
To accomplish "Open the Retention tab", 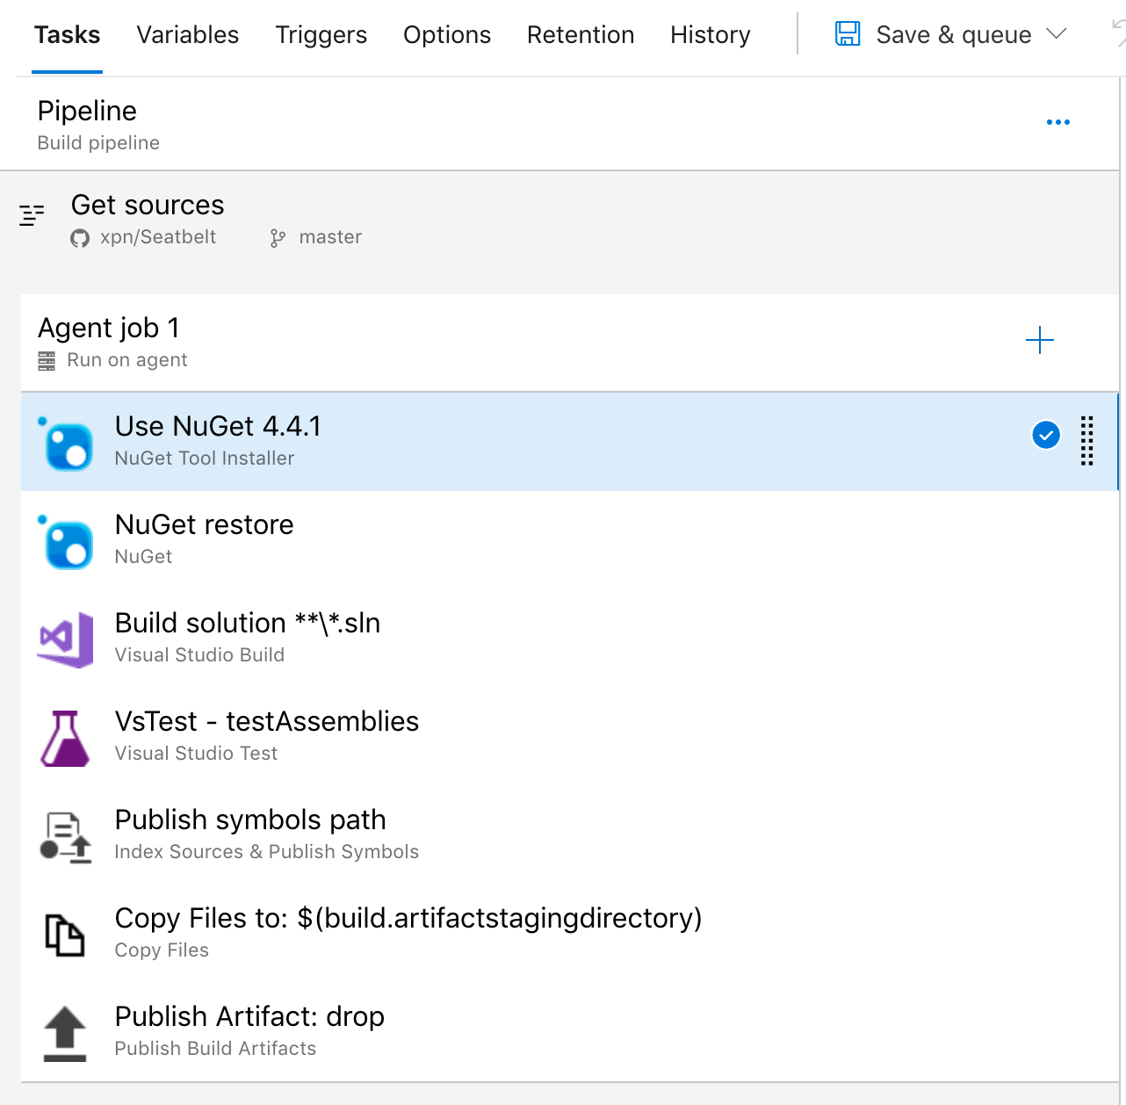I will [581, 35].
